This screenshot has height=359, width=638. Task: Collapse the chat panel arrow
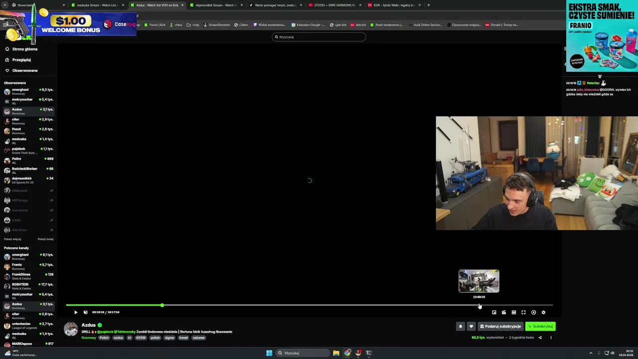(x=565, y=64)
